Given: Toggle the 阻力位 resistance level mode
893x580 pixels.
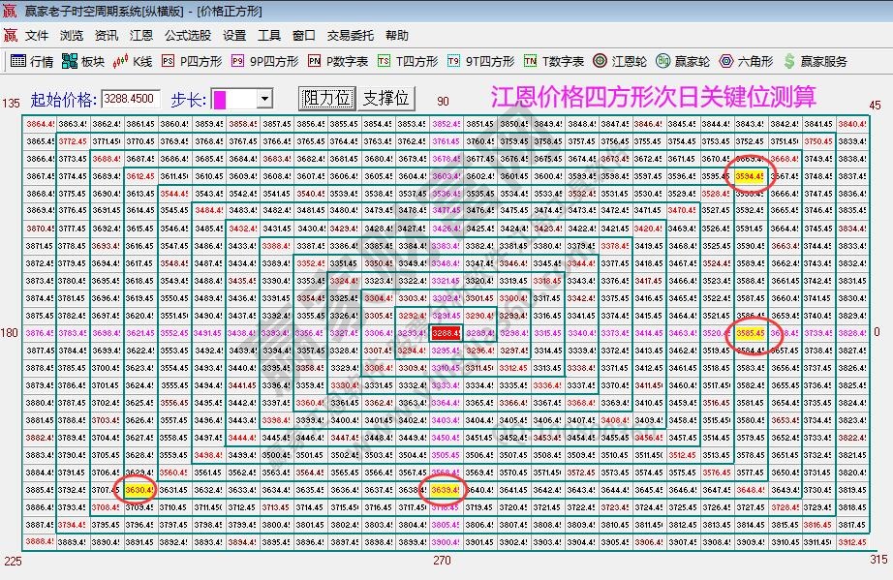Looking at the screenshot, I should coord(328,97).
